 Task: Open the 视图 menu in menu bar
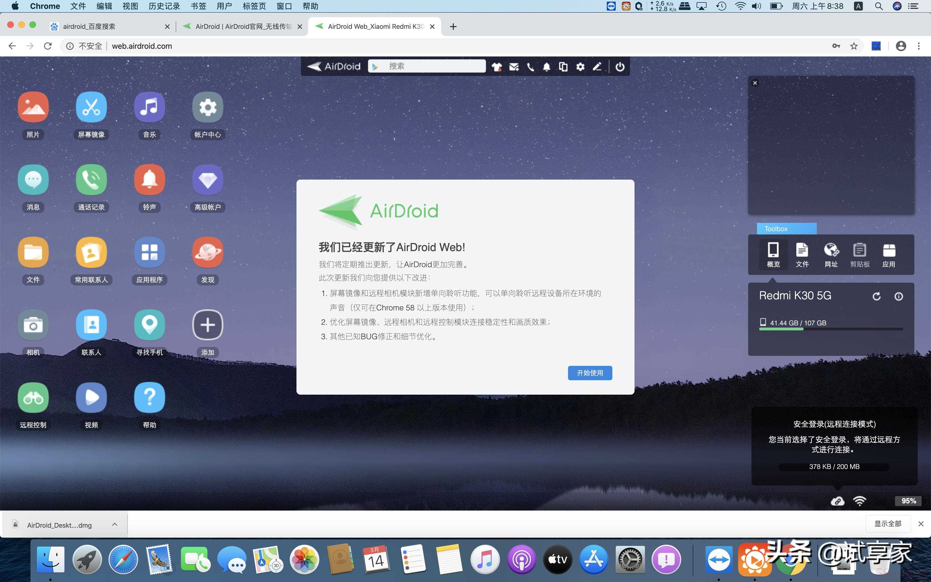[130, 6]
